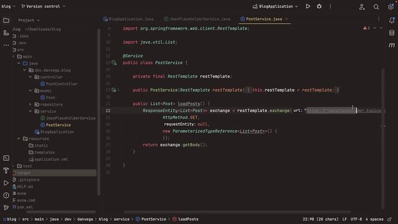This screenshot has width=398, height=224.
Task: Open the Version control dropdown
Action: click(43, 6)
